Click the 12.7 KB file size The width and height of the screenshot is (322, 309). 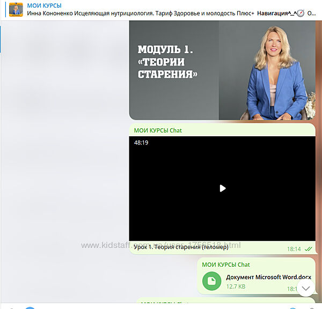pyautogui.click(x=236, y=286)
